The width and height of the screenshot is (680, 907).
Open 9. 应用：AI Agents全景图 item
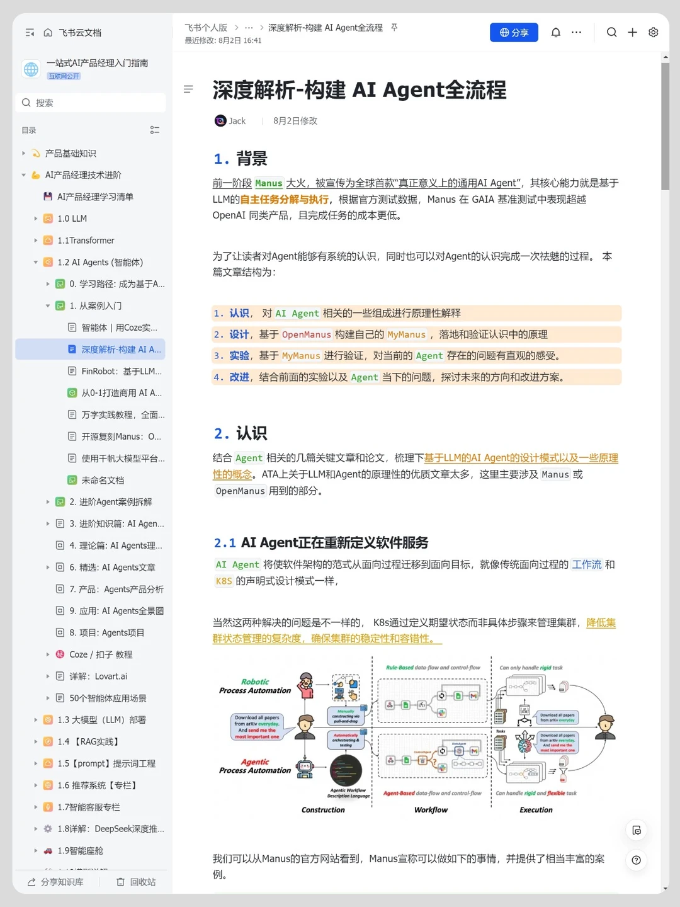pyautogui.click(x=91, y=611)
